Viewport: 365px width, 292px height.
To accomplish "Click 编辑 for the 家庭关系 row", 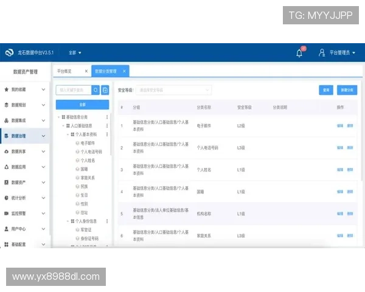I will pos(340,235).
